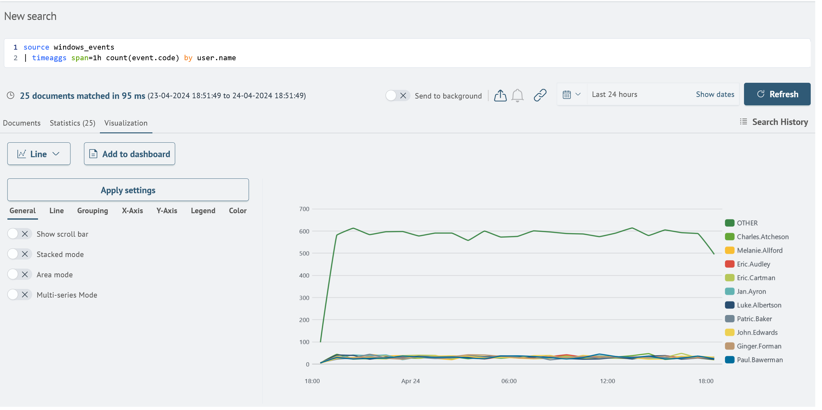
Task: Click the Show dates link
Action: click(714, 94)
